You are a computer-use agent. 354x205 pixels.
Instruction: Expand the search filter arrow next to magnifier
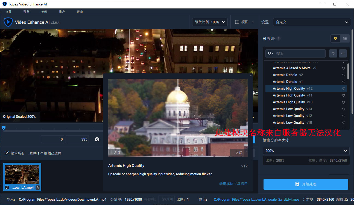(273, 53)
